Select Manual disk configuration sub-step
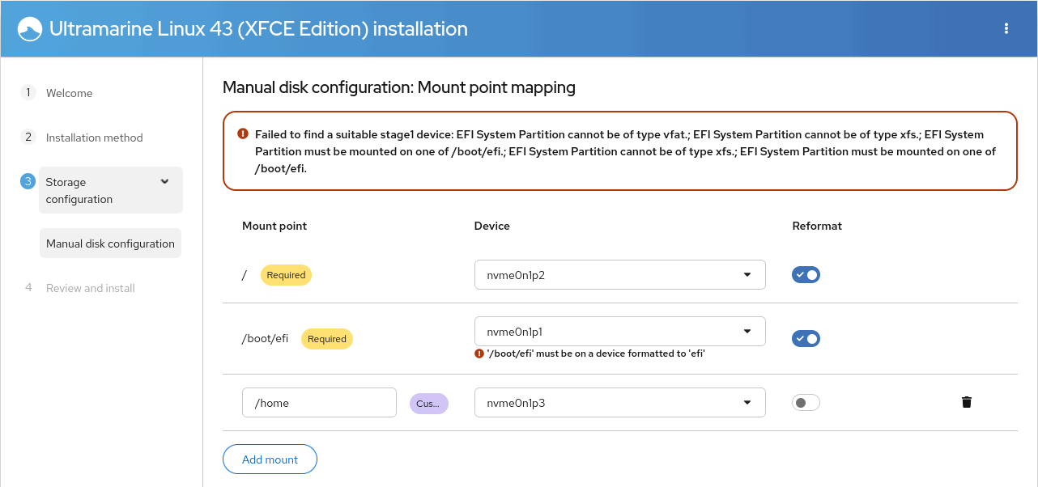This screenshot has width=1038, height=487. click(x=110, y=243)
